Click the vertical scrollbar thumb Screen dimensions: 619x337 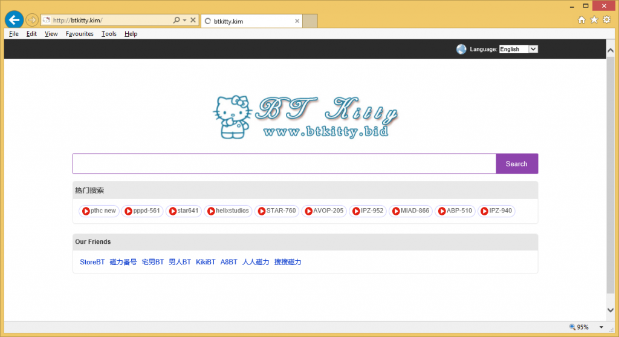611,175
